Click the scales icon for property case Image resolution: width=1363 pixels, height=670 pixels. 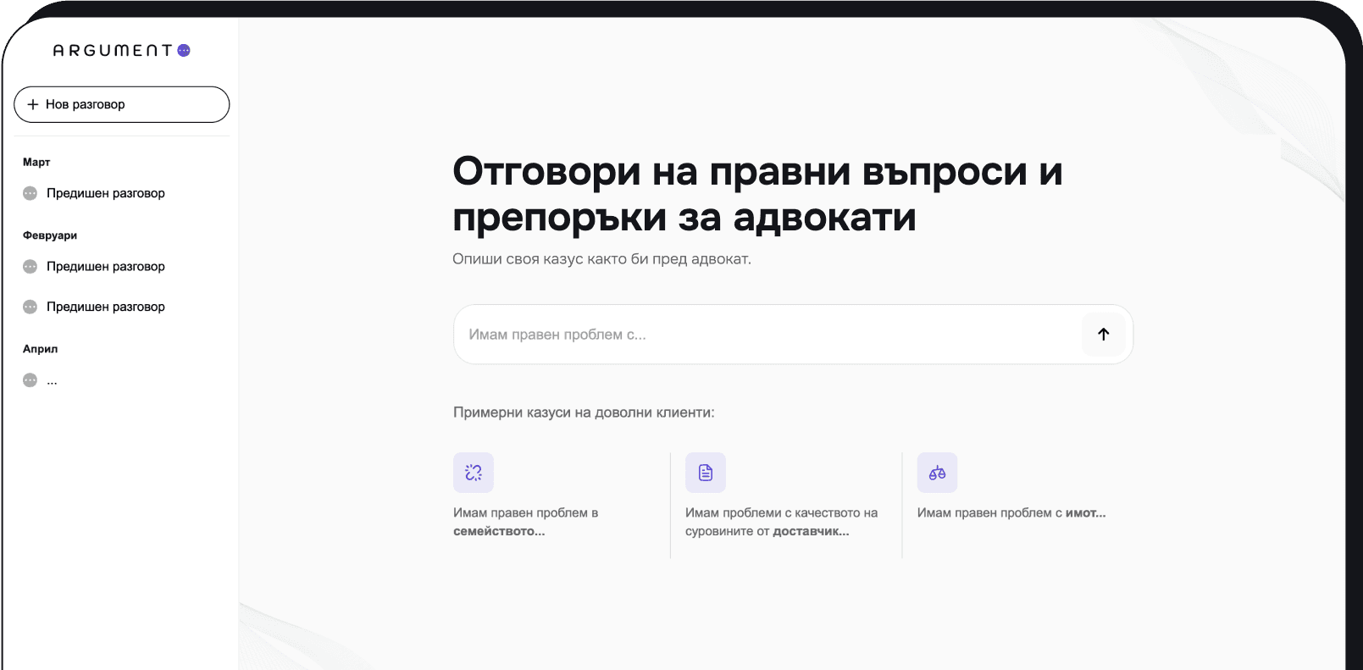[x=938, y=473]
